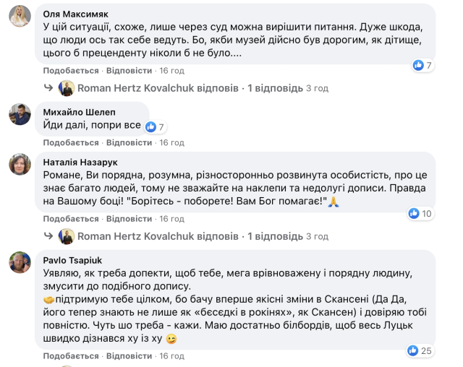Open Pavlo Tsapiuk's profile avatar
463x367 pixels.
[20, 262]
